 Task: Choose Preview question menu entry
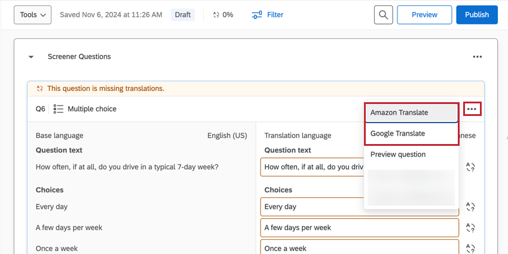coord(398,154)
